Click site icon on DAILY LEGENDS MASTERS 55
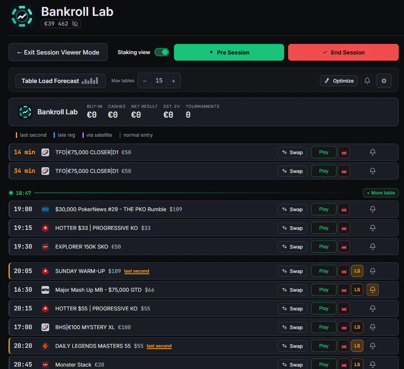Screen dimensions: 404x369 pos(46,346)
